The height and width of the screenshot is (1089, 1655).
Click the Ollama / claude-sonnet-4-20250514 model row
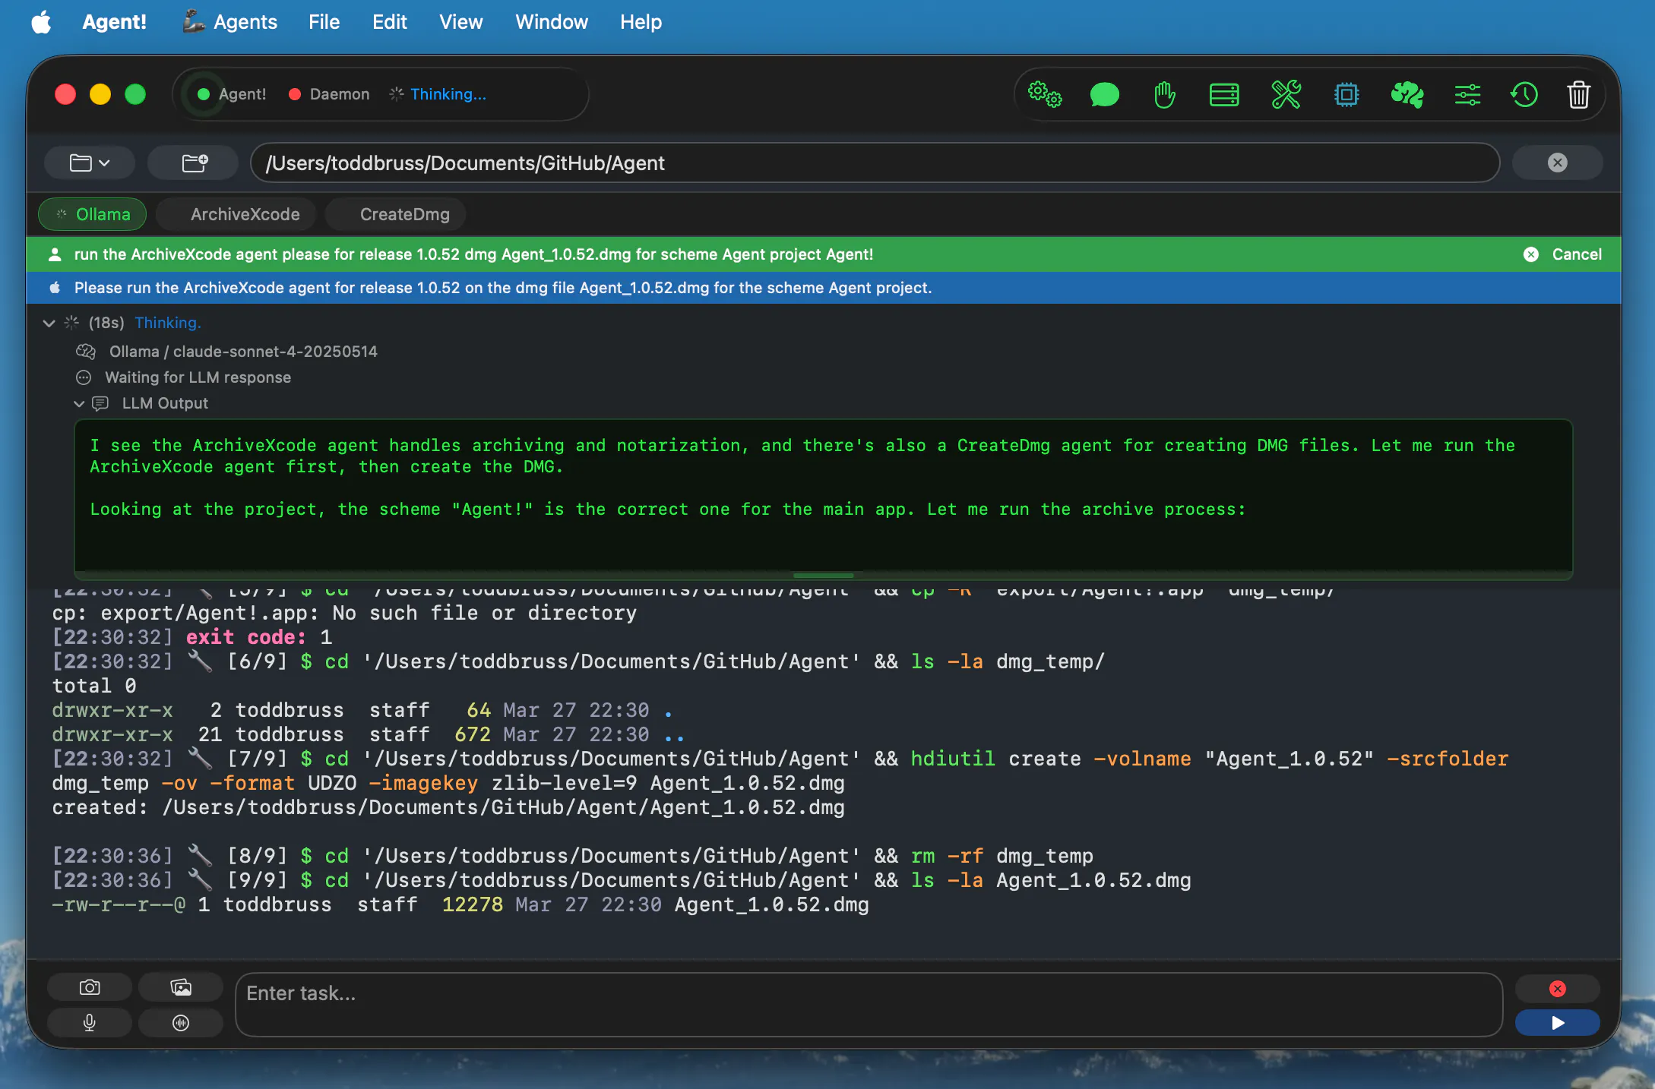226,352
